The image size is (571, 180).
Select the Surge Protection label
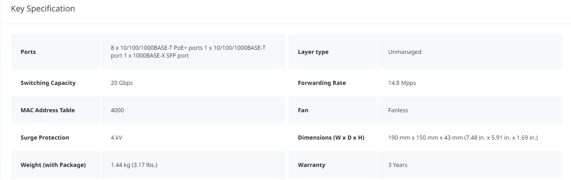pos(45,138)
